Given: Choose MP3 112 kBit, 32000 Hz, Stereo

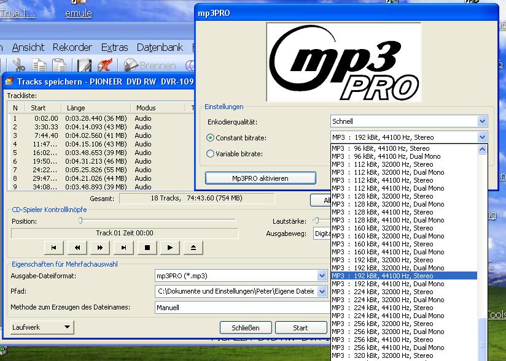Looking at the screenshot, I should click(404, 164).
